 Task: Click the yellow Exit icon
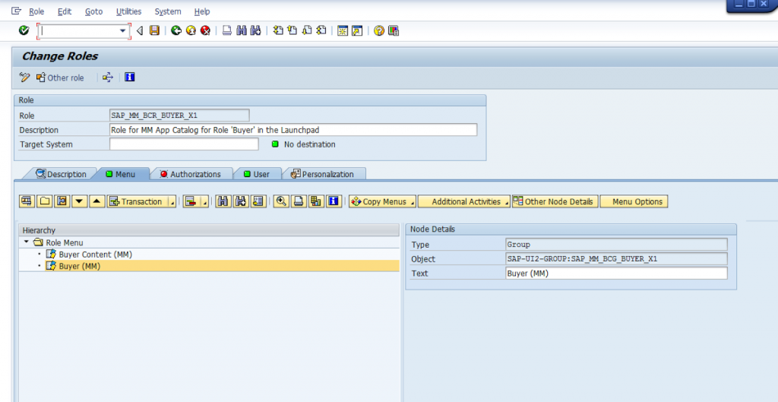pyautogui.click(x=191, y=30)
